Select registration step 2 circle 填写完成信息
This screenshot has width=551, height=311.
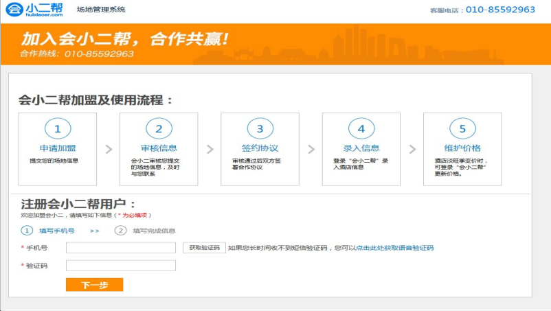click(x=120, y=231)
